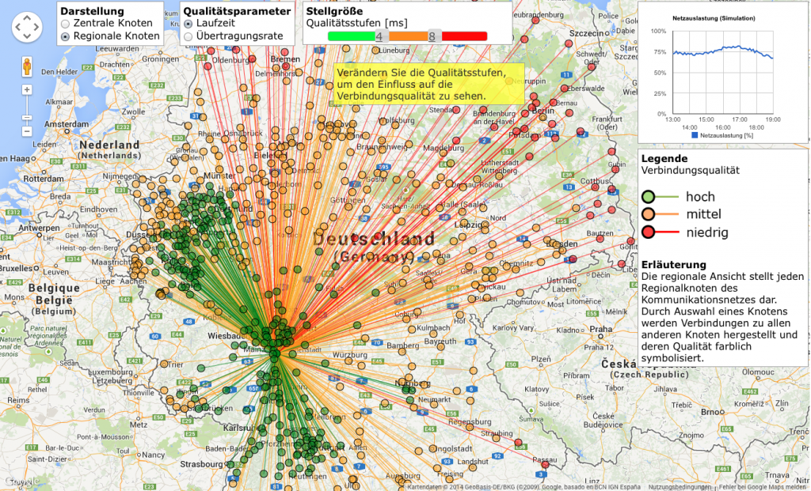Click the slider handle labeled 4

[379, 36]
